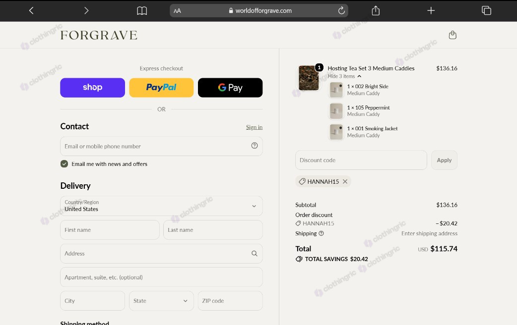Viewport: 517px width, 325px height.
Task: Pay with PayPal express button
Action: (x=161, y=88)
